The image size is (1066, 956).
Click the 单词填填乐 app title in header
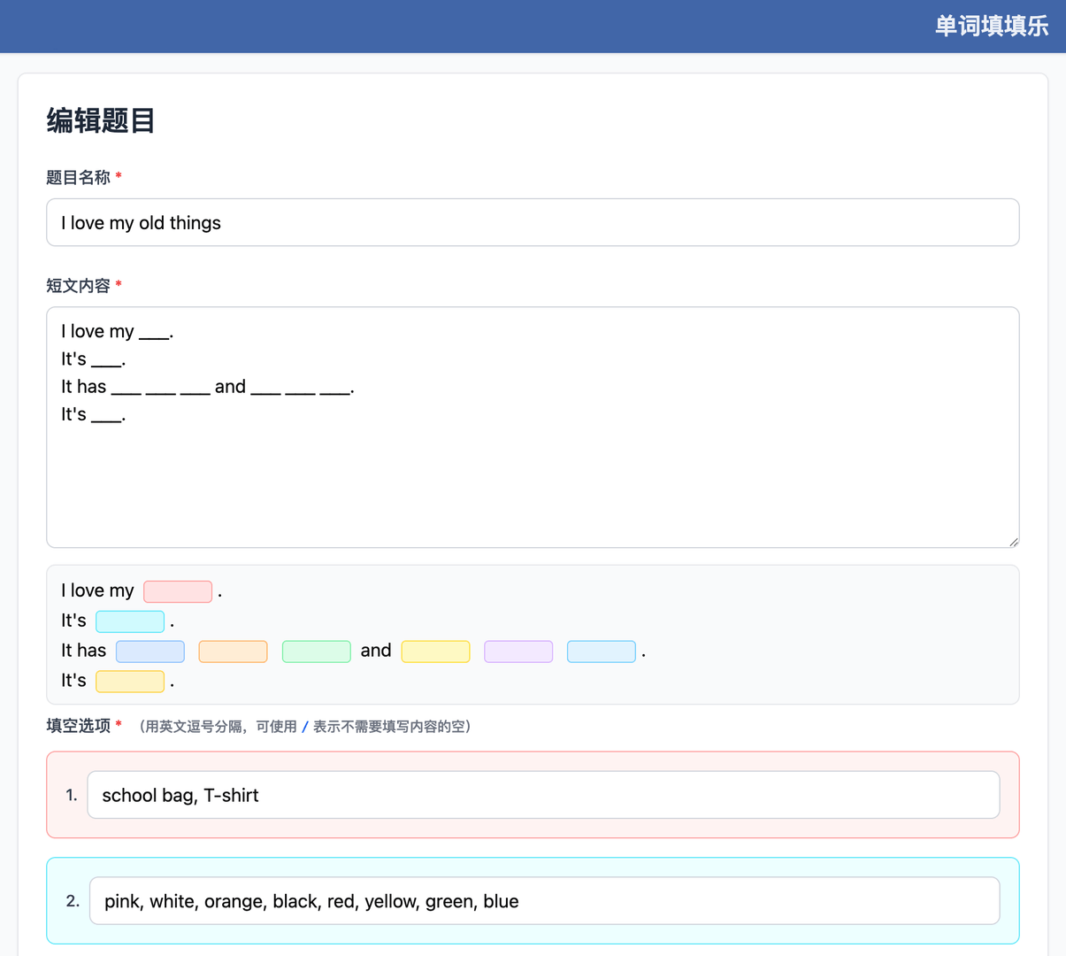click(x=991, y=26)
